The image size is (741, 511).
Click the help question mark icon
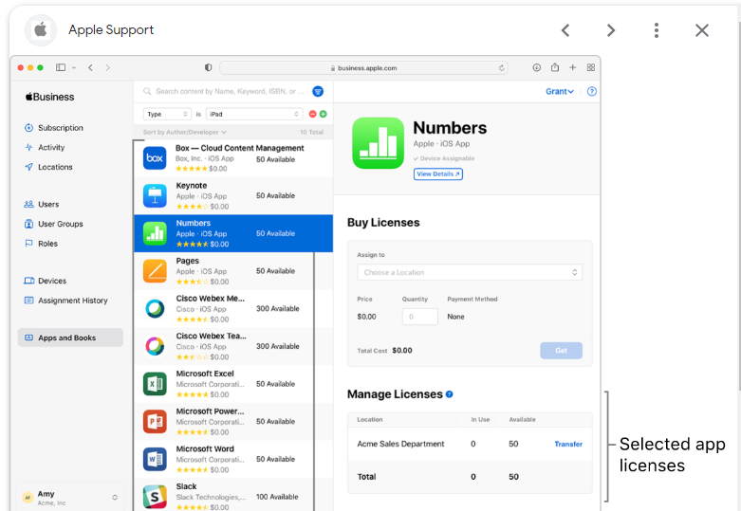[592, 91]
